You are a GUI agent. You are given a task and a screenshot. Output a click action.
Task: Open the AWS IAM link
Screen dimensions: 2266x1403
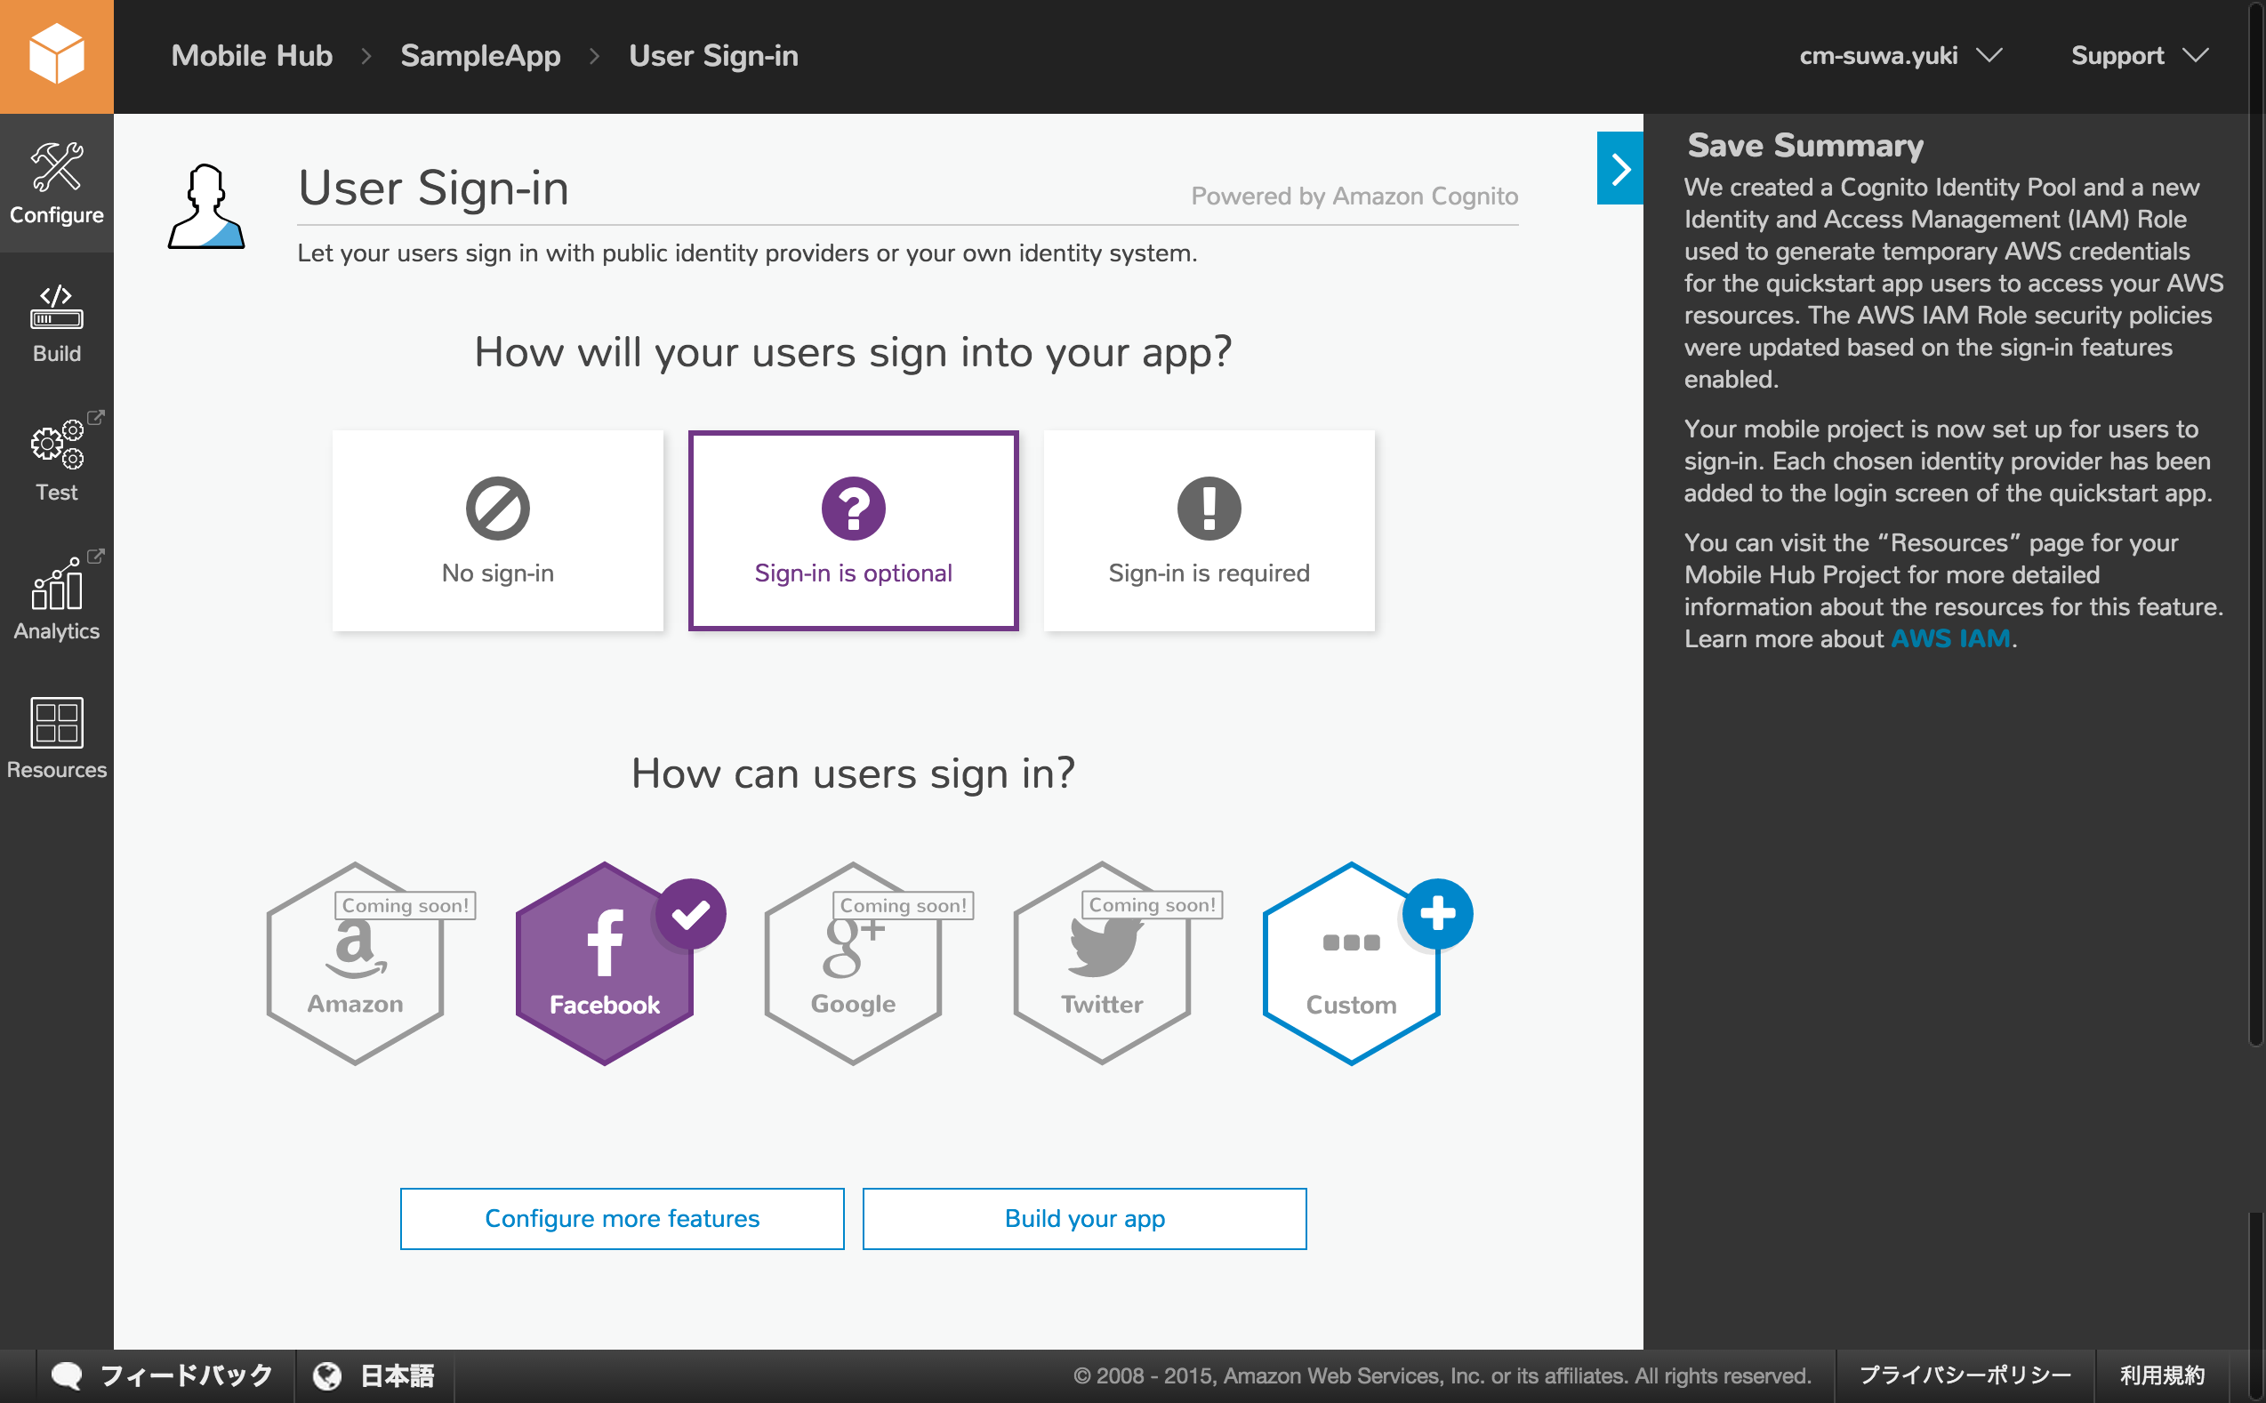pyautogui.click(x=1949, y=638)
